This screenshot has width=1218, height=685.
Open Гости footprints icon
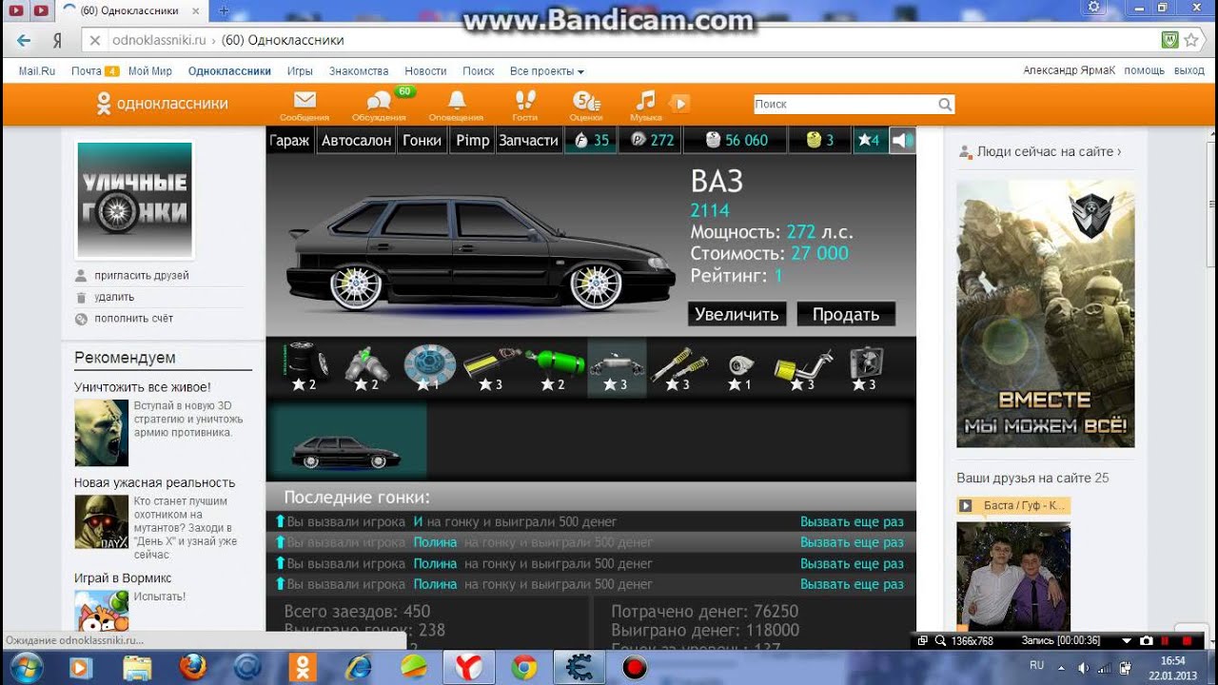pyautogui.click(x=524, y=106)
